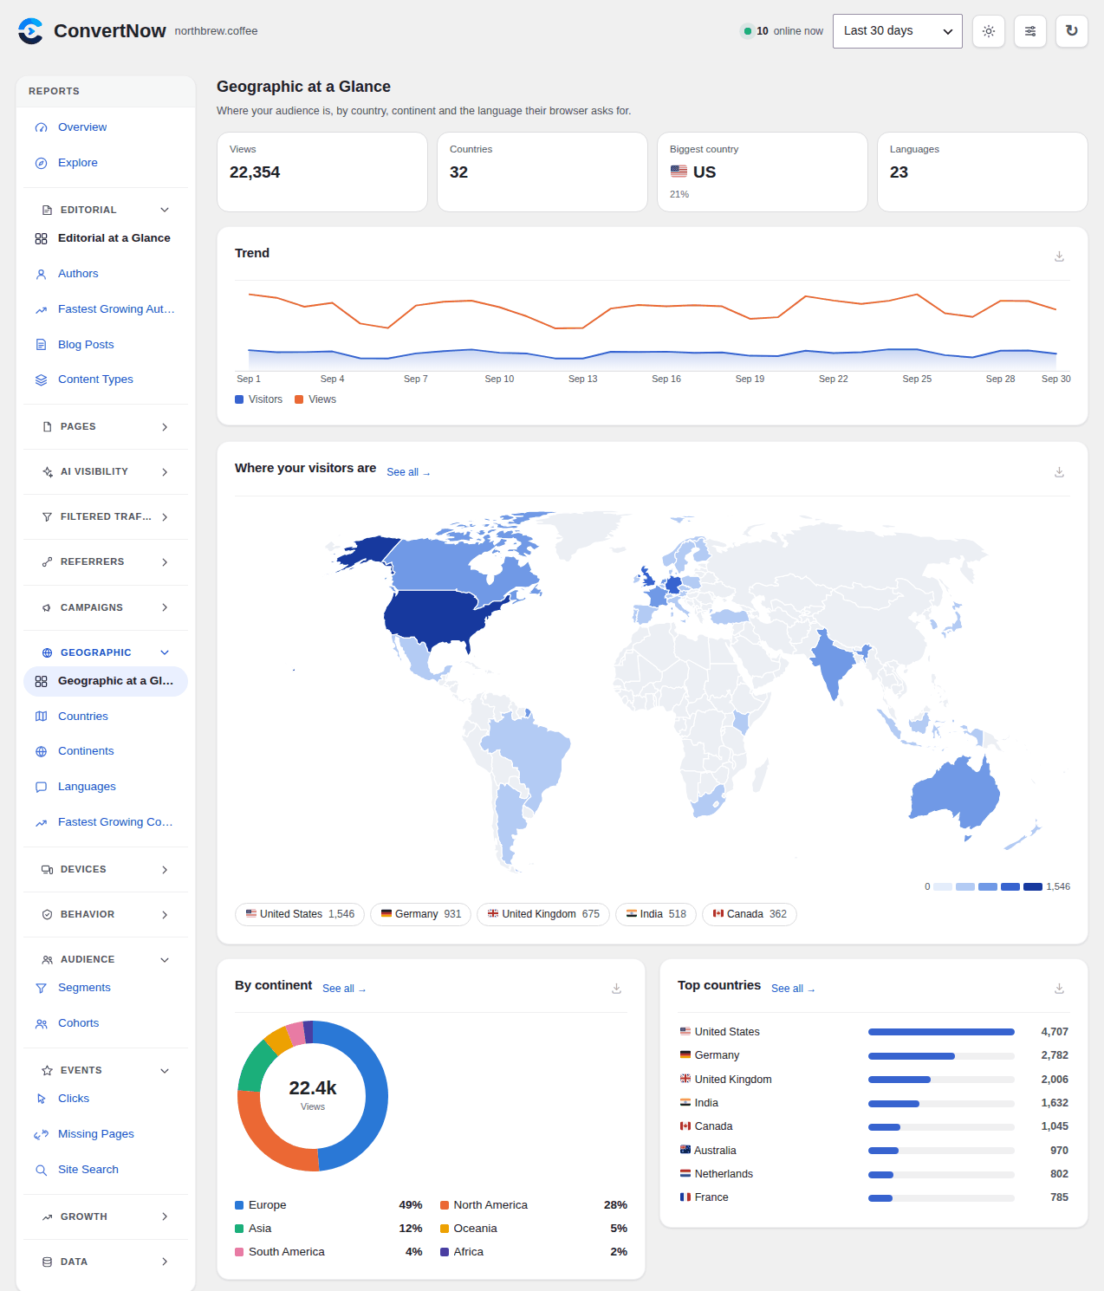Expand the Pages section in sidebar
Image resolution: width=1104 pixels, height=1291 pixels.
105,427
